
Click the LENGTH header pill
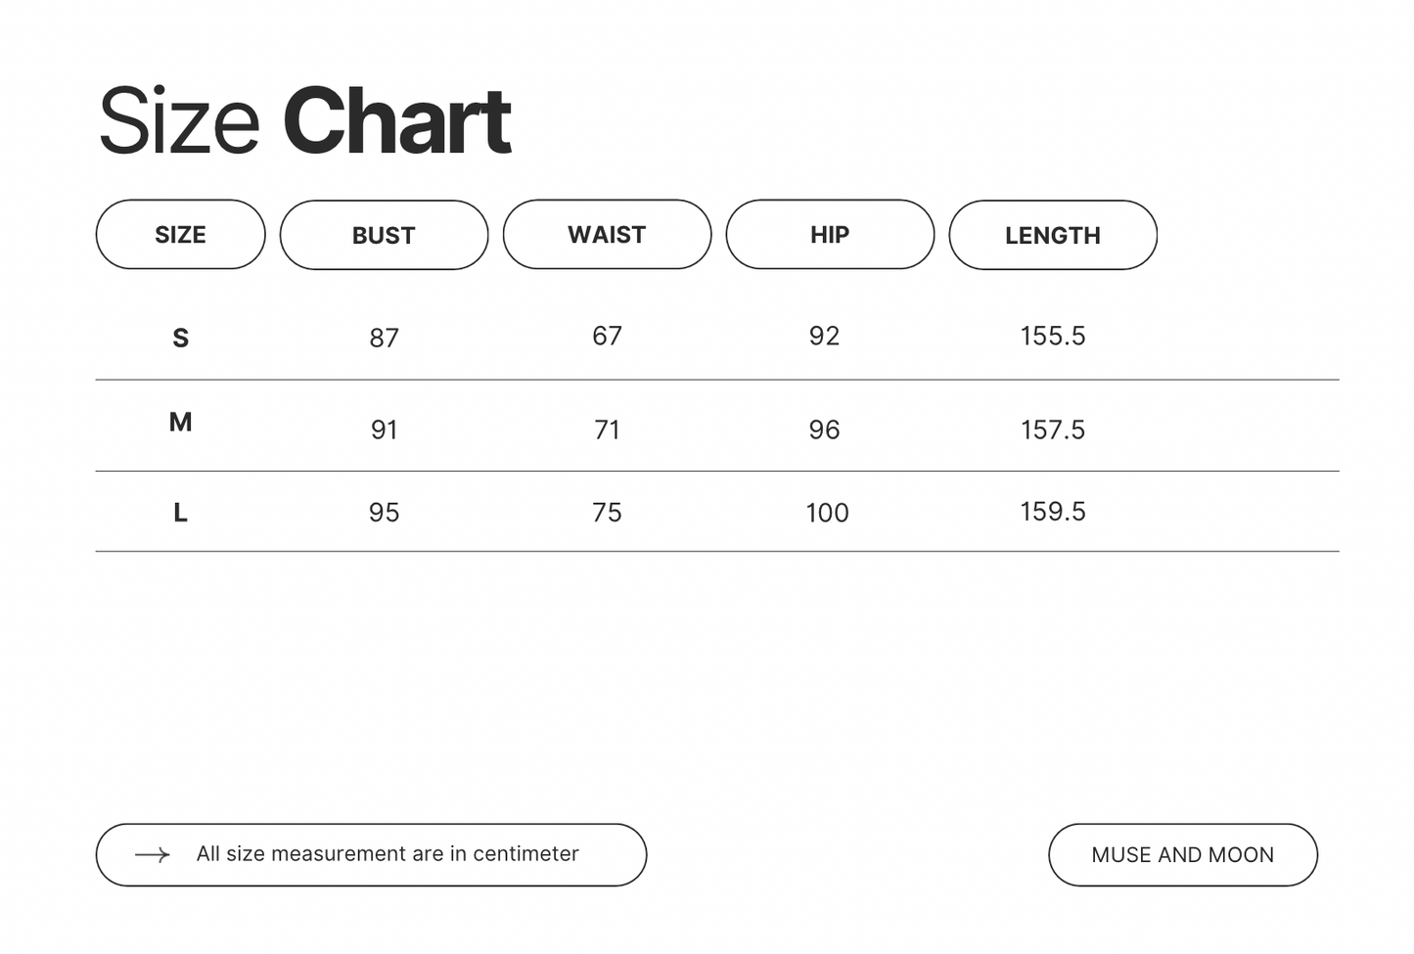(x=1053, y=236)
